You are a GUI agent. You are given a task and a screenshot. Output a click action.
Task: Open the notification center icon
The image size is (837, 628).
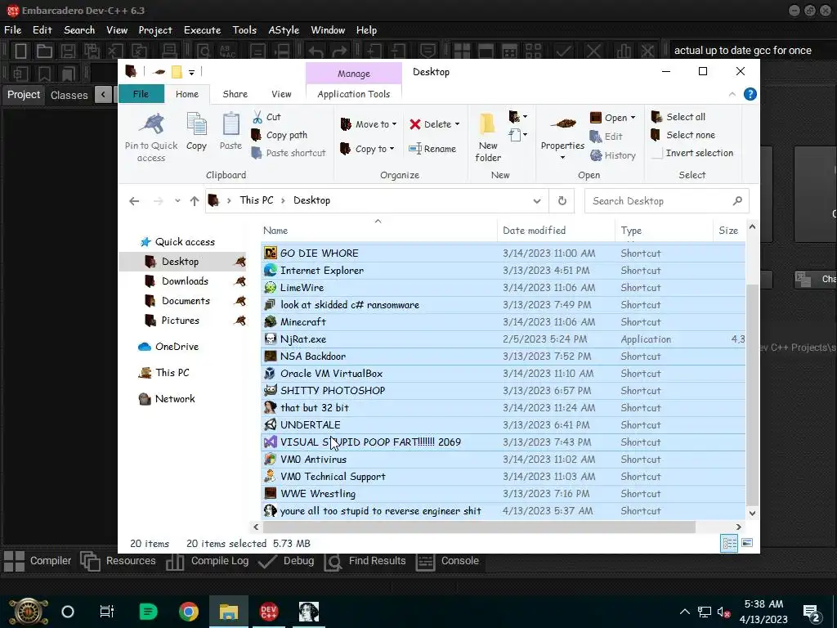(812, 612)
